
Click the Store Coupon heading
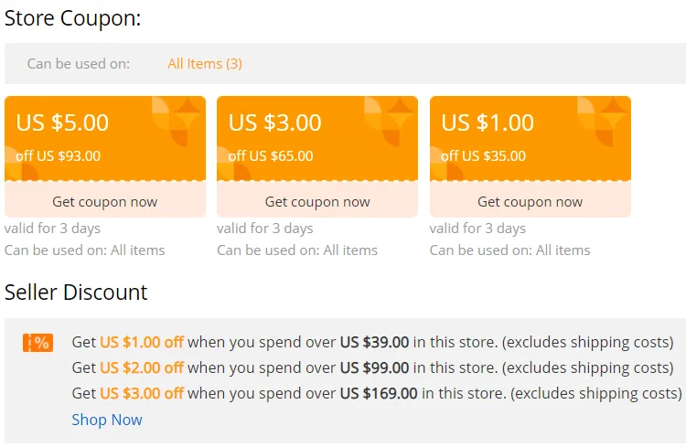[73, 17]
